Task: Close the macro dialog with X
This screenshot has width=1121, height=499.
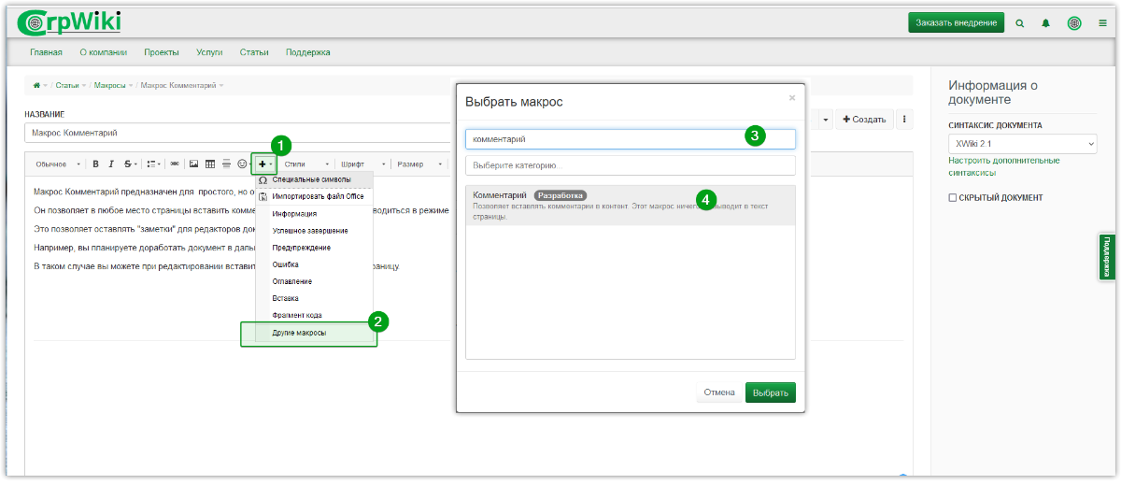Action: click(x=792, y=97)
